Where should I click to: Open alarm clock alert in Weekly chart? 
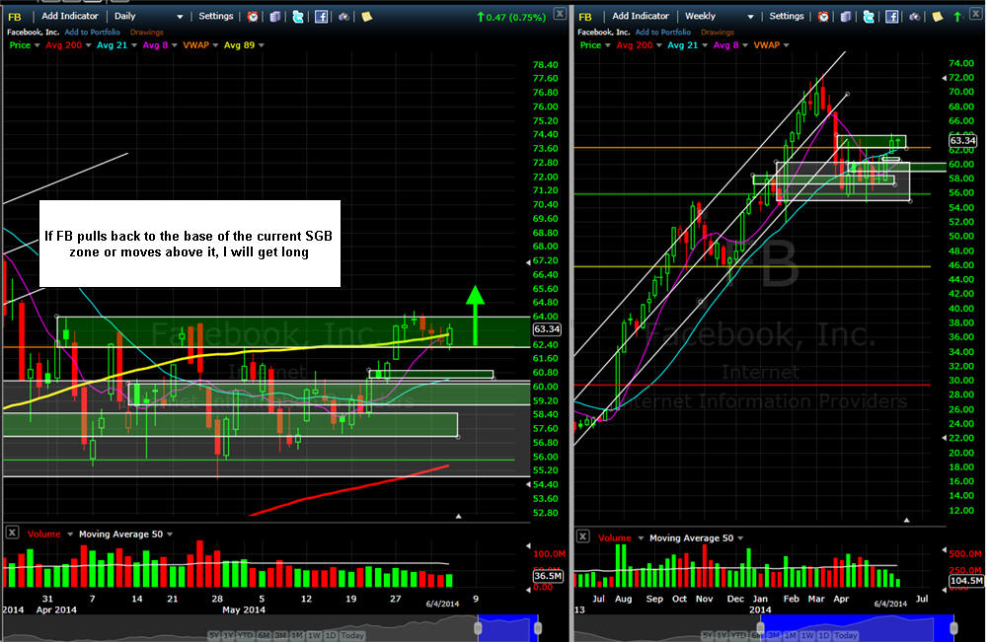pyautogui.click(x=823, y=17)
